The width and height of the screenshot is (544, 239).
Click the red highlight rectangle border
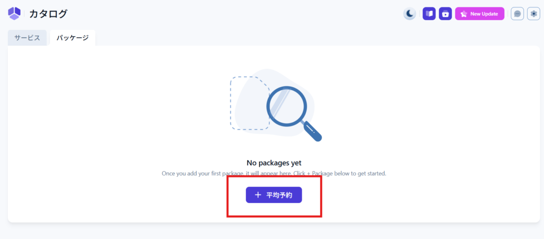pyautogui.click(x=228, y=197)
